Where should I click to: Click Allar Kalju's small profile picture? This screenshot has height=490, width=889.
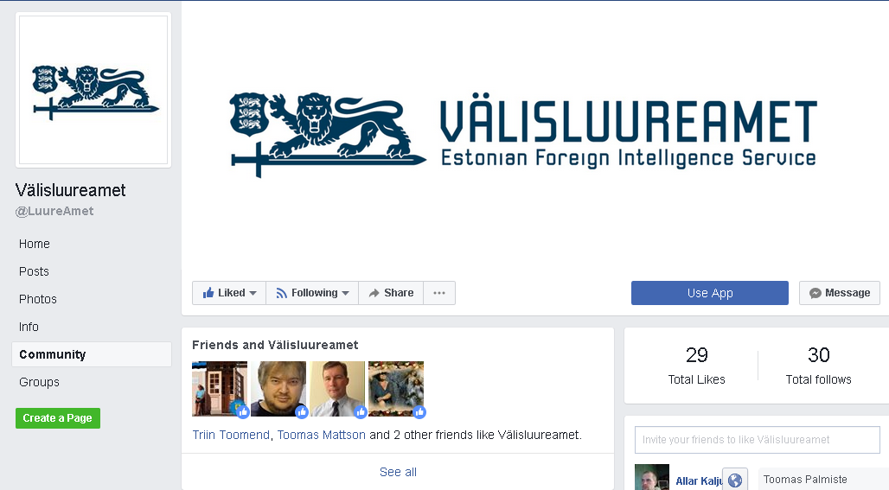651,478
